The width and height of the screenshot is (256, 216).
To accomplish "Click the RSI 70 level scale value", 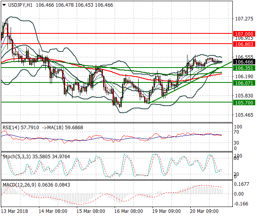I will pyautogui.click(x=236, y=132).
